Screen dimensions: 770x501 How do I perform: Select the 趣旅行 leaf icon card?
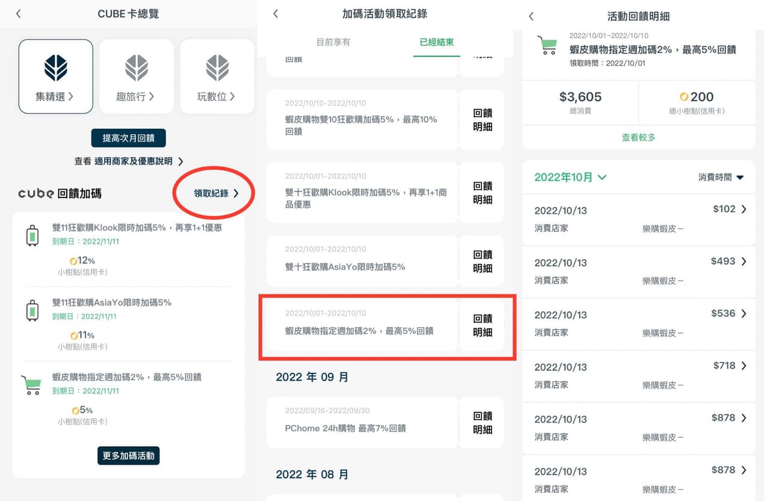point(137,76)
